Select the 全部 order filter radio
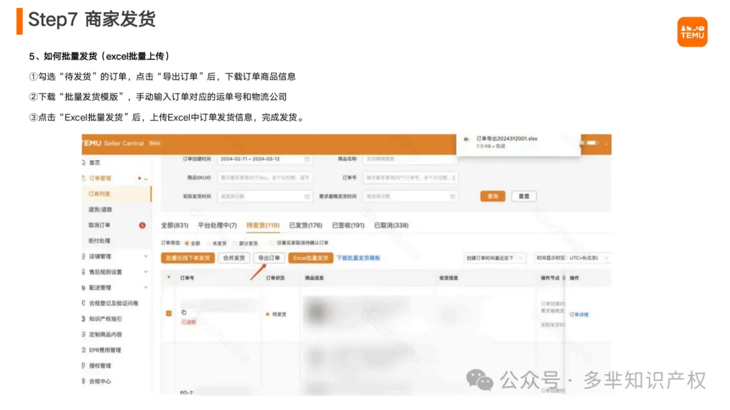Image resolution: width=730 pixels, height=410 pixels. coord(187,243)
